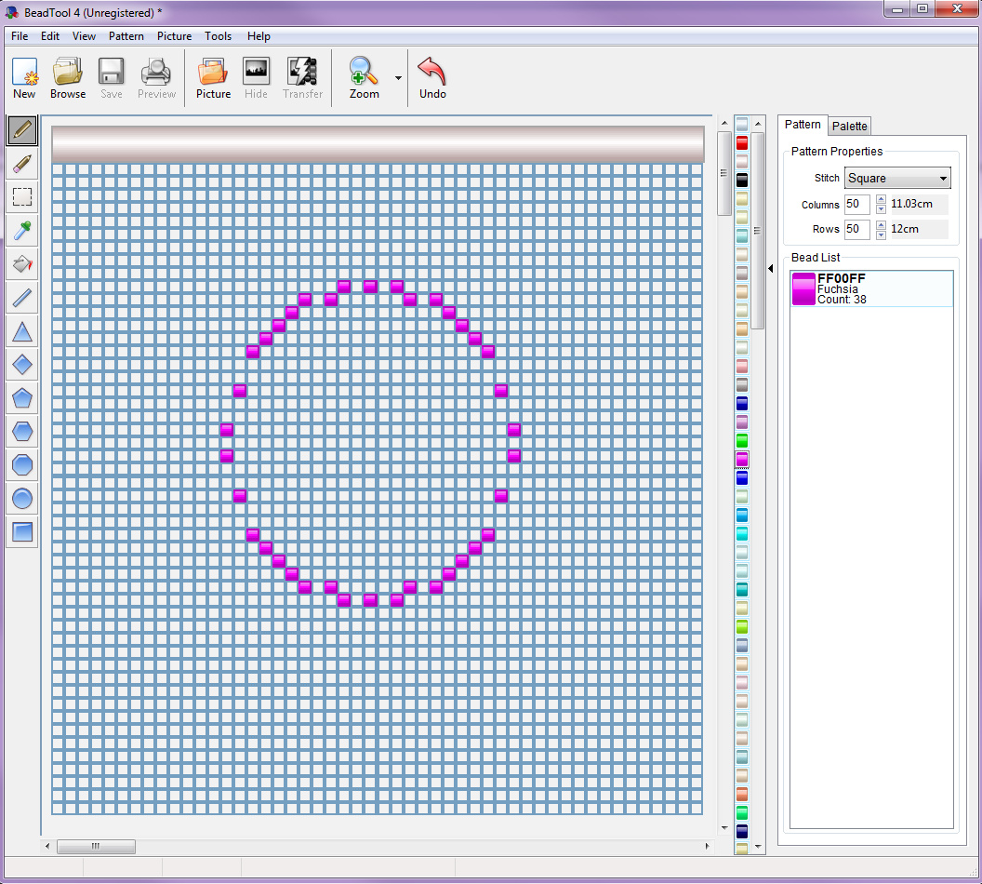The image size is (982, 884).
Task: Select the Line drawing tool
Action: (x=22, y=298)
